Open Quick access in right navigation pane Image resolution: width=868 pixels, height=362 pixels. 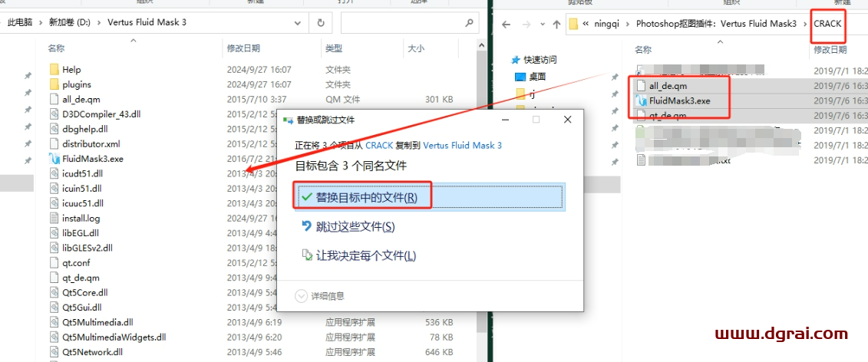coord(533,60)
